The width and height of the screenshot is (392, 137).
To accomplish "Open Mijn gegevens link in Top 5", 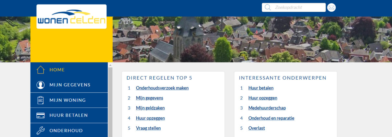I will pos(150,98).
